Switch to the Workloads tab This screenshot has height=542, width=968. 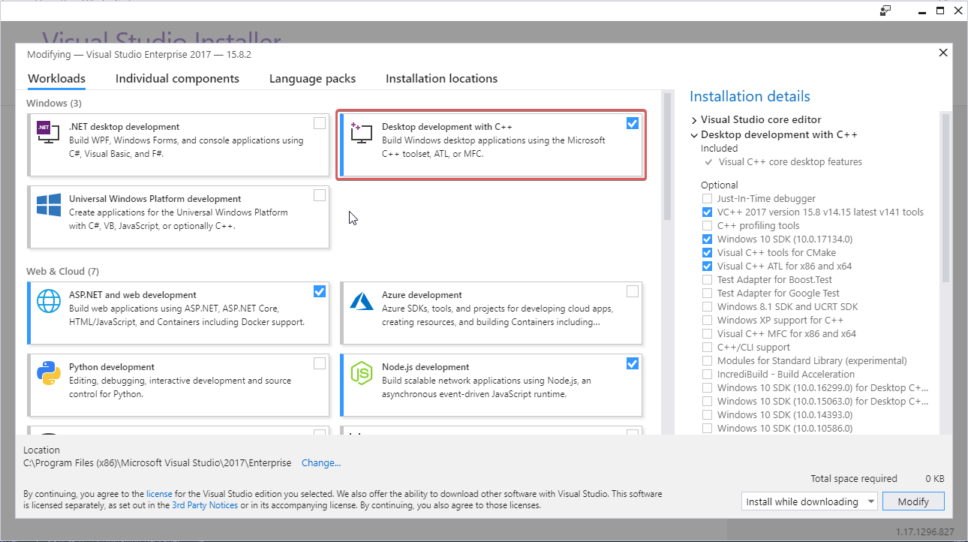click(56, 79)
